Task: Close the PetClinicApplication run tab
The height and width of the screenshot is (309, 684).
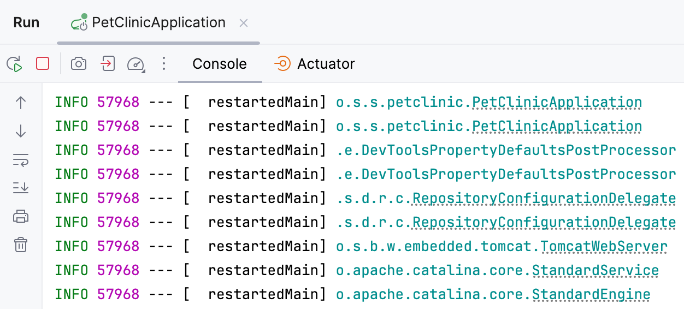Action: [x=244, y=23]
